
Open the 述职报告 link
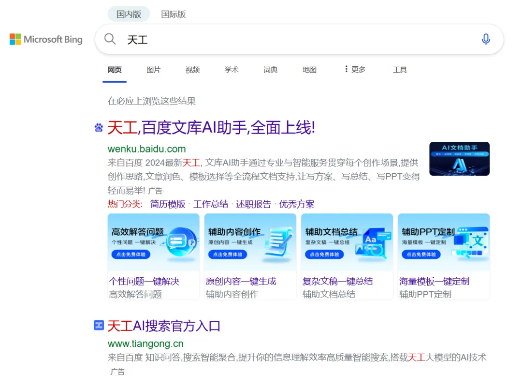coord(253,204)
